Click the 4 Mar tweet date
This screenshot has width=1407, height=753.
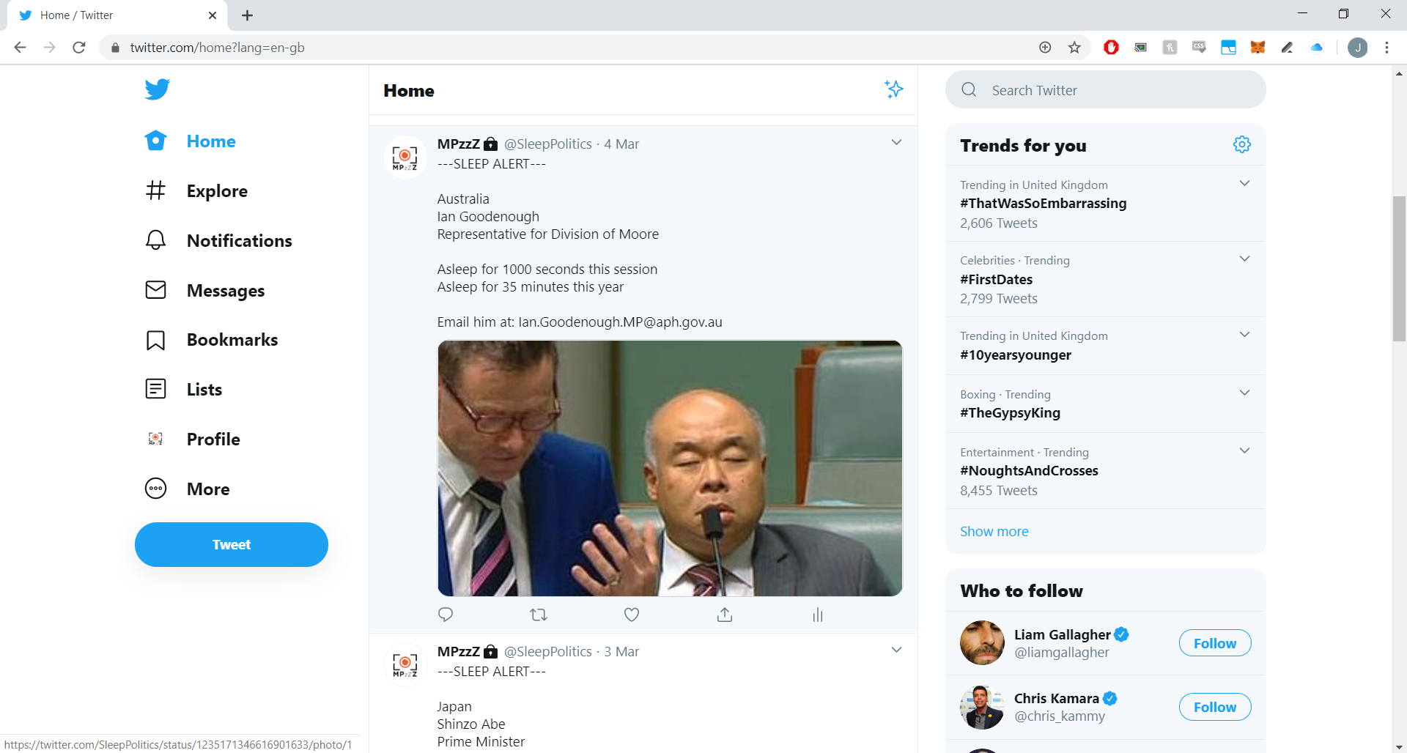coord(621,144)
